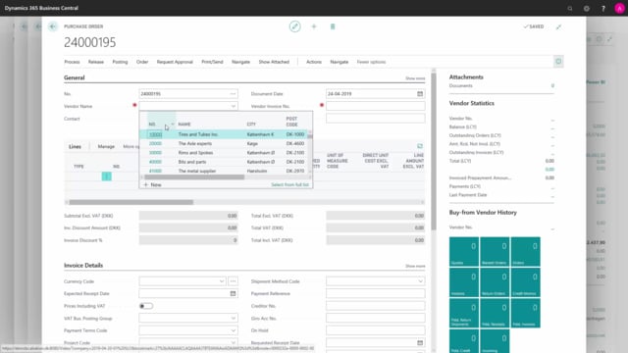Open settings gear in top bar
Screen dimensions: 628x353
coord(587,8)
